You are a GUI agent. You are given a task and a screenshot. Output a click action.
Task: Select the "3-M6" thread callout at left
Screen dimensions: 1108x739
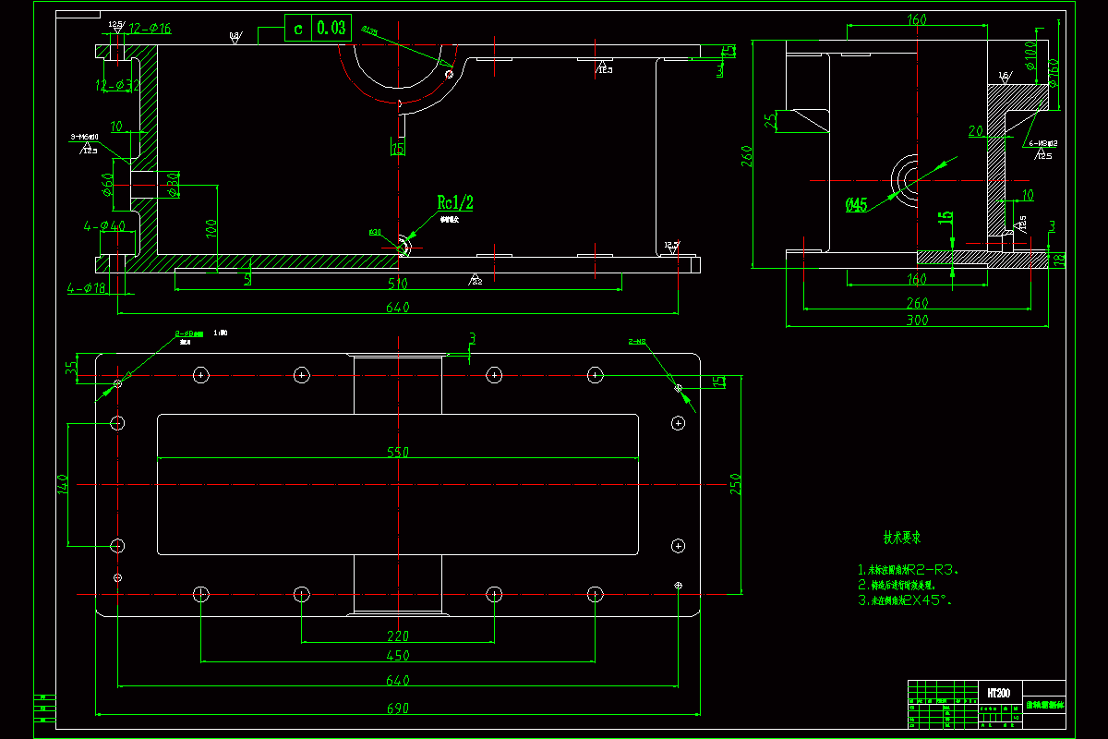click(x=85, y=137)
